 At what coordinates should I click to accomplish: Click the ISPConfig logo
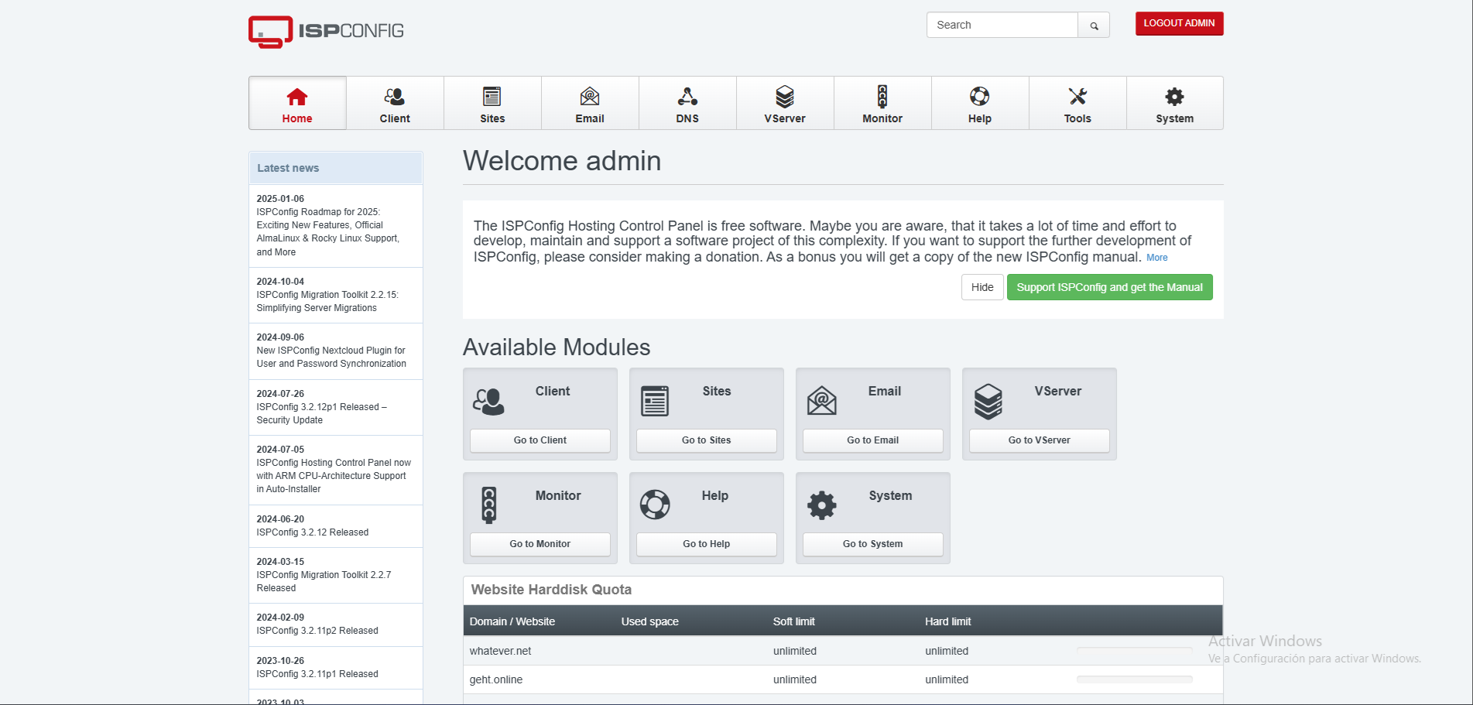326,32
